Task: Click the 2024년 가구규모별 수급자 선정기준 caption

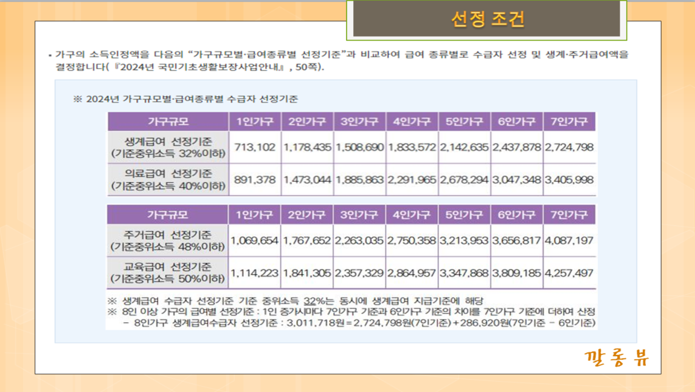Action: (185, 99)
